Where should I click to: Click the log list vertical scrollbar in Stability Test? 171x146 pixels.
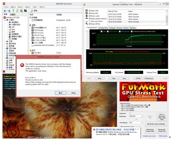pyautogui.click(x=167, y=17)
